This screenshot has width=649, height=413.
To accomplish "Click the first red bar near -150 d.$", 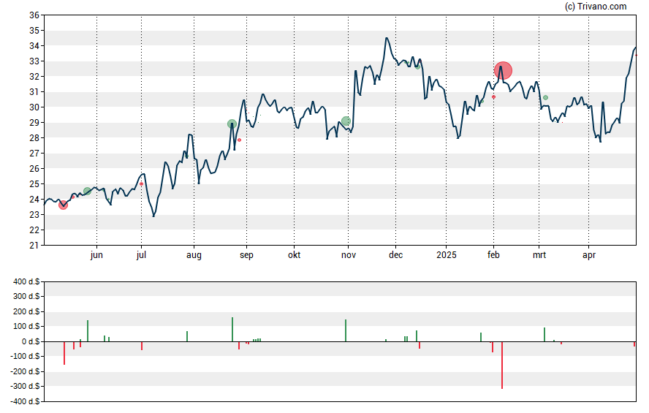I will click(x=64, y=353).
